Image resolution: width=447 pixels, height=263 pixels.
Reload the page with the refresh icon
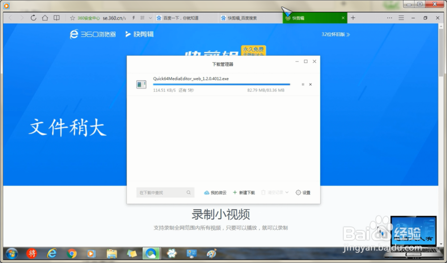[34, 18]
